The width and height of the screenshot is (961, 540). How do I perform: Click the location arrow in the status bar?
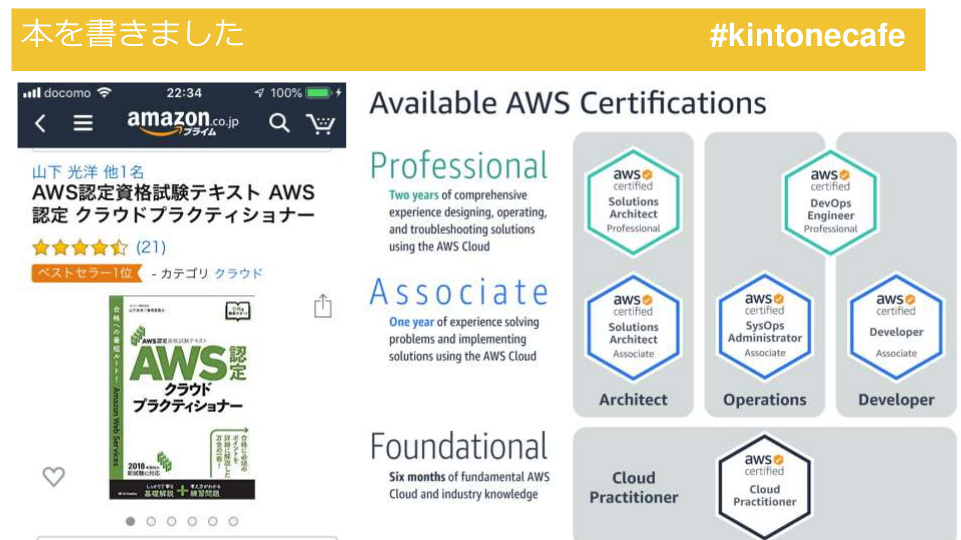pyautogui.click(x=259, y=93)
